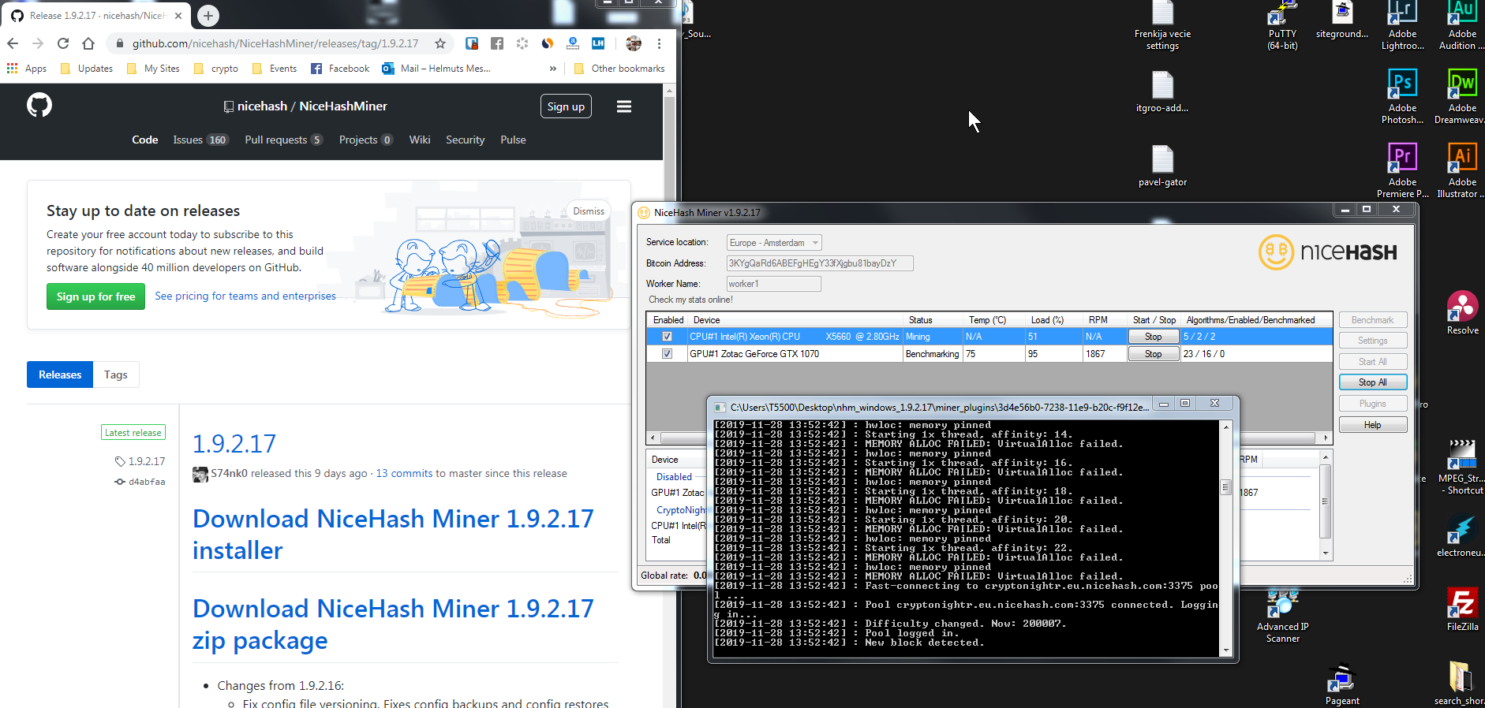This screenshot has height=708, width=1485.
Task: Open the GitHub hamburger menu
Action: click(623, 106)
